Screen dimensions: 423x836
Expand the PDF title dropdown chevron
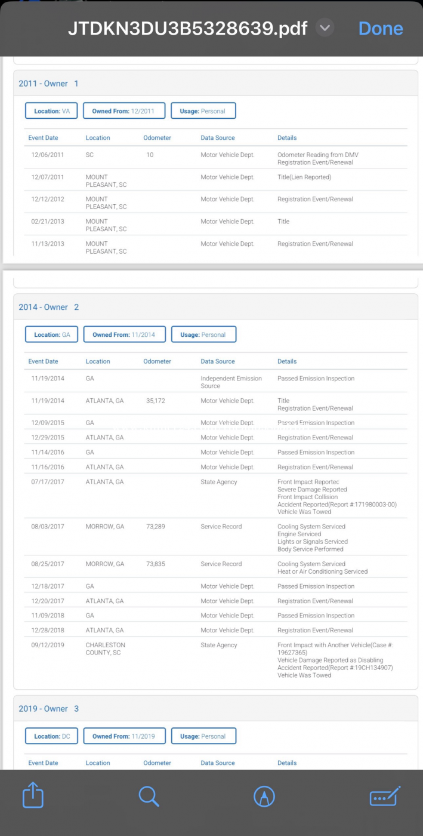click(325, 28)
